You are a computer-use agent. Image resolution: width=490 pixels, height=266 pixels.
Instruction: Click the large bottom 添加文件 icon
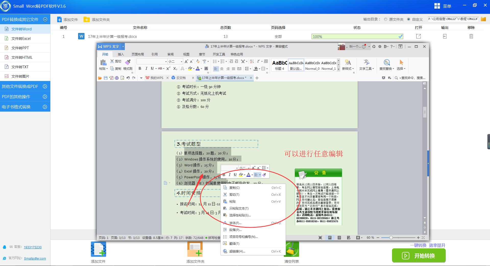click(98, 249)
